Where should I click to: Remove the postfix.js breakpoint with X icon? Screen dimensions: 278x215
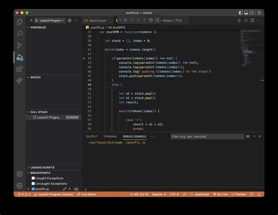pyautogui.click(x=70, y=189)
